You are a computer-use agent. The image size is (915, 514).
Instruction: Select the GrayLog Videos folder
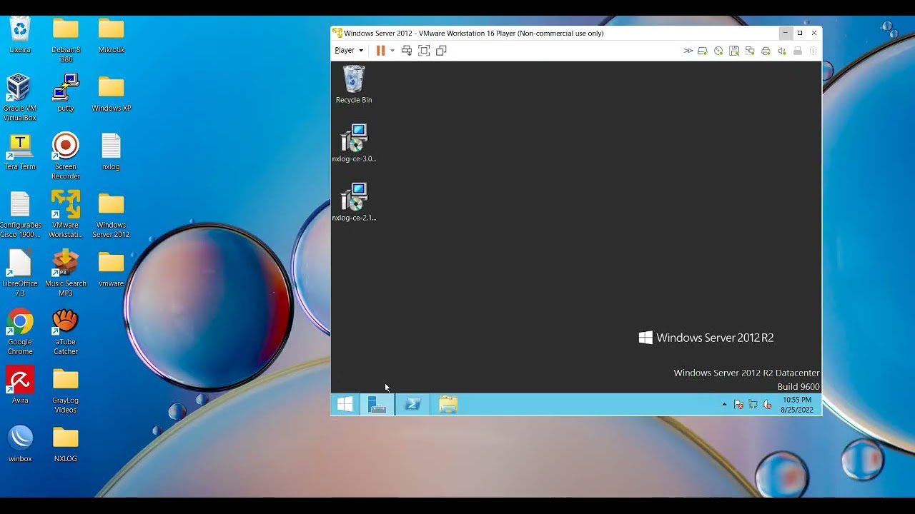[x=66, y=390]
